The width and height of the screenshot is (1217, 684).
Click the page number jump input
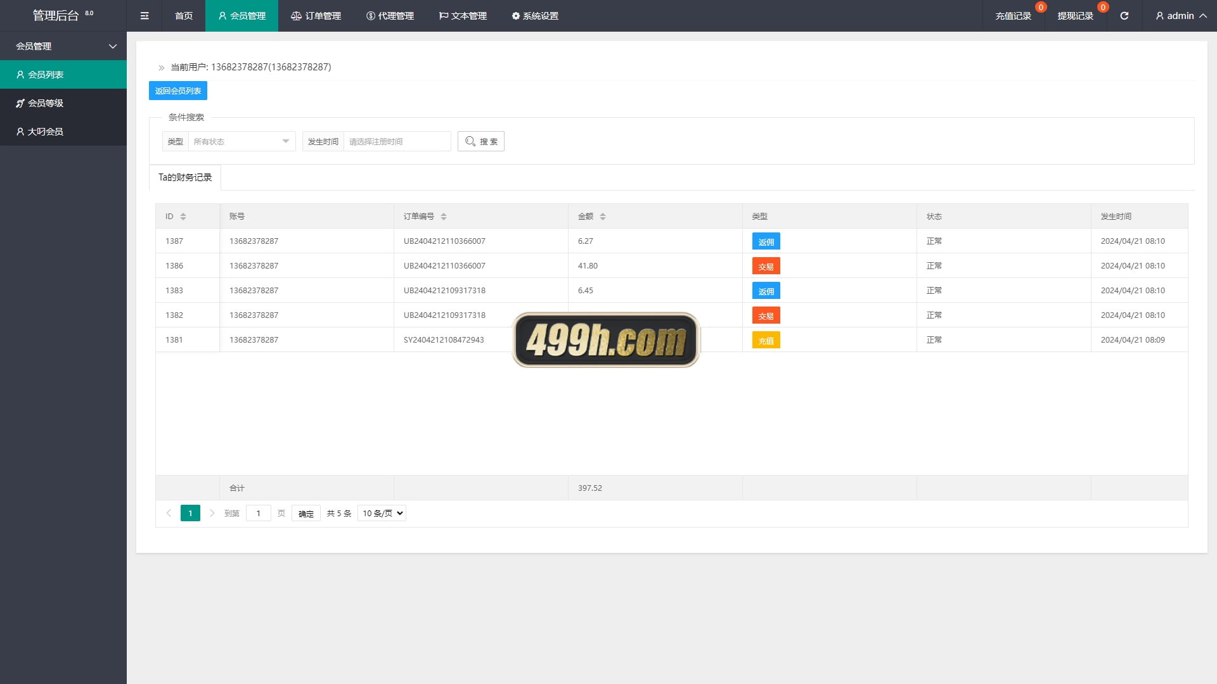(259, 513)
